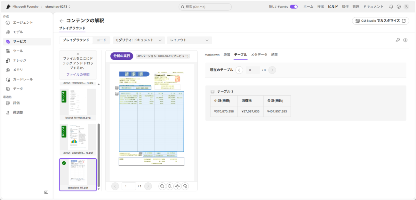
Task: Click the file list scrollbar
Action: pyautogui.click(x=99, y=155)
